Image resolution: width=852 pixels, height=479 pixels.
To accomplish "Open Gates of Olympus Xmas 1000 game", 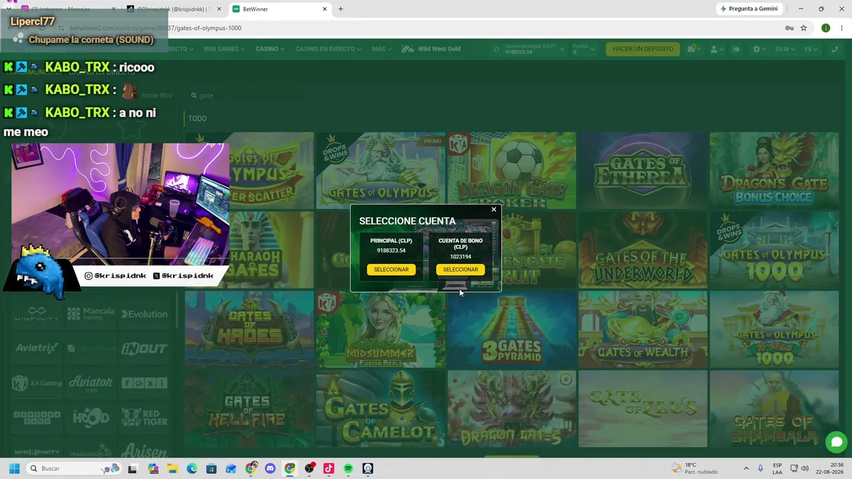I will tap(774, 329).
